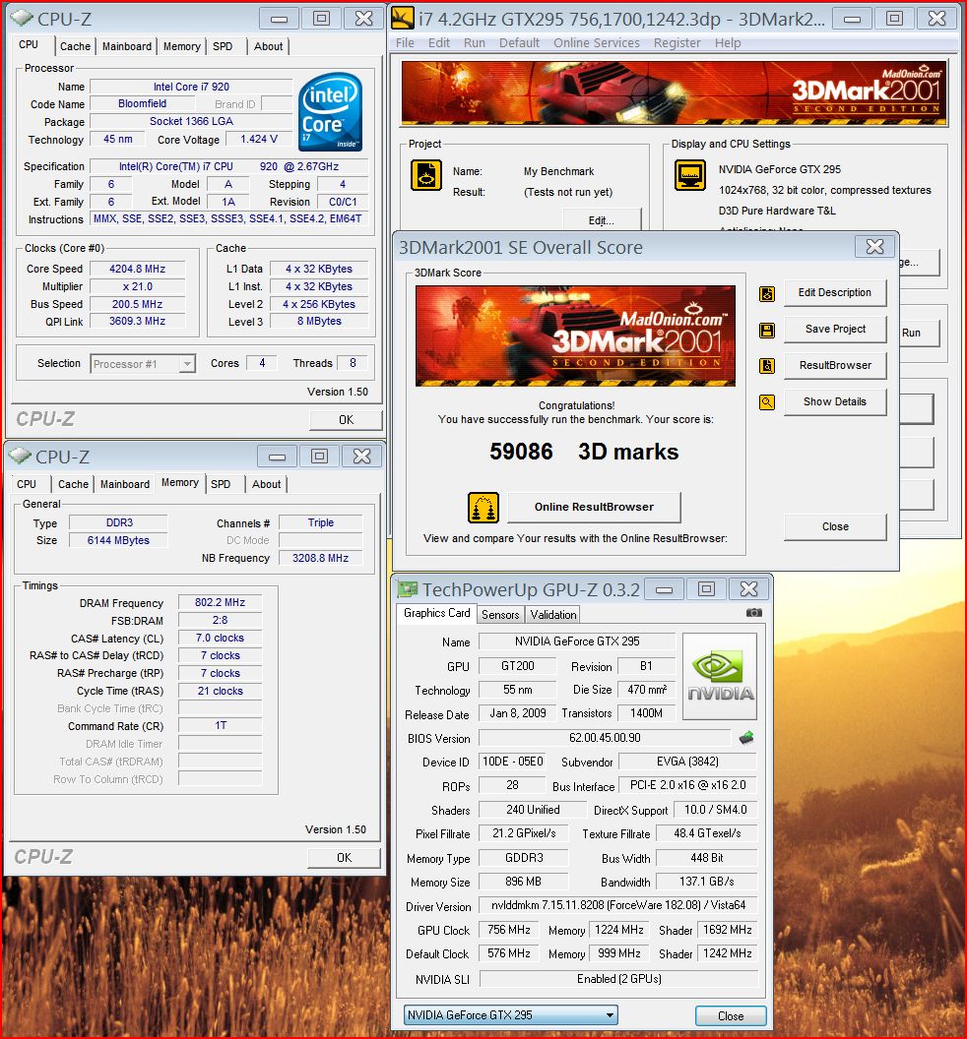Switch to Sensors tab in GPU-Z

[x=500, y=614]
